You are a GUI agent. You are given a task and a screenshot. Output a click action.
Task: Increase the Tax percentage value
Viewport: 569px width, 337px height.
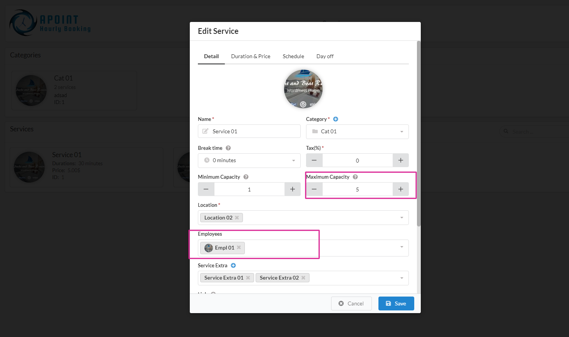[401, 160]
